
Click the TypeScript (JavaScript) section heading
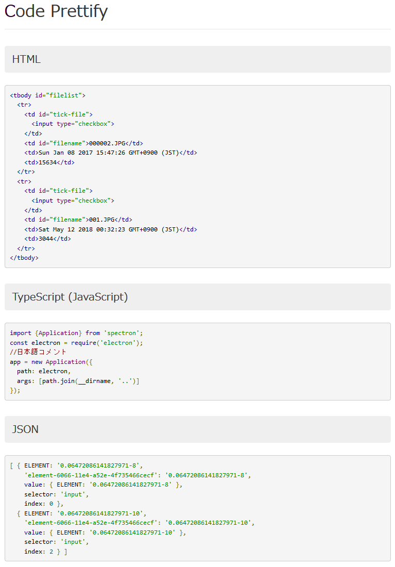pos(70,297)
